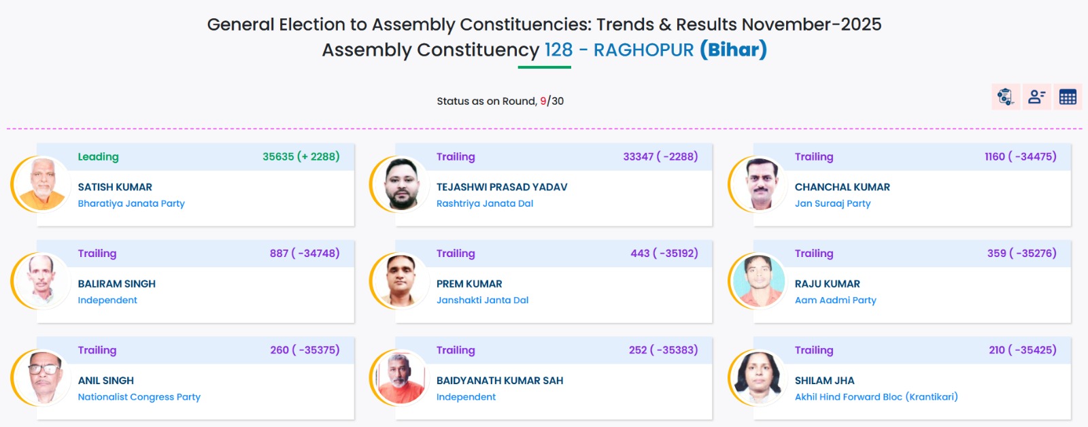Image resolution: width=1088 pixels, height=427 pixels.
Task: Click Baidyanath Kumar Sah's photo
Action: coord(401,377)
